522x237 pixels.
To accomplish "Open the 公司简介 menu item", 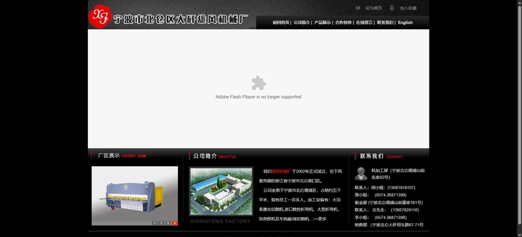I will pyautogui.click(x=302, y=23).
